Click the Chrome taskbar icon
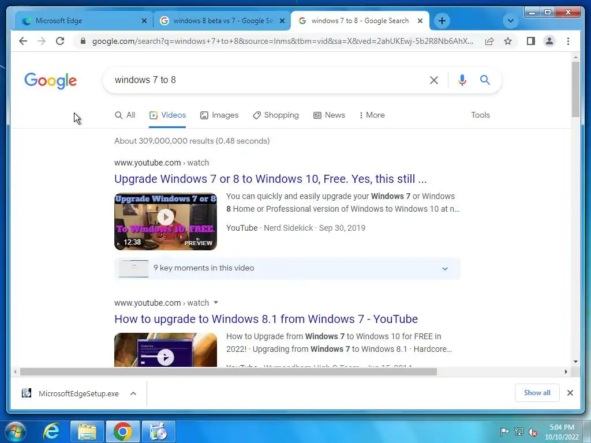The width and height of the screenshot is (591, 443). click(x=122, y=431)
